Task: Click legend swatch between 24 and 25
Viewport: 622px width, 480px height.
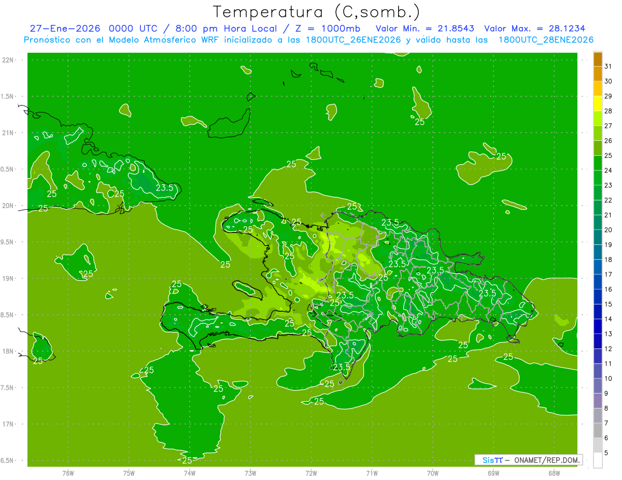Action: (598, 163)
